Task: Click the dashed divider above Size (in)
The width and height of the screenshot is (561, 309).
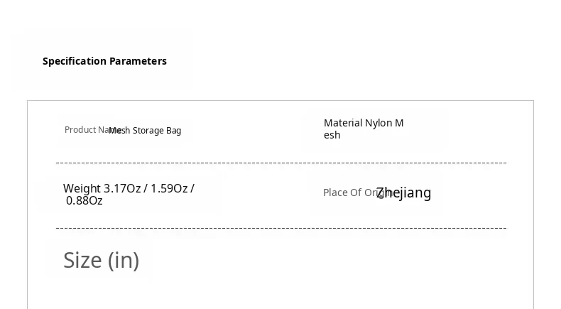Action: tap(281, 228)
